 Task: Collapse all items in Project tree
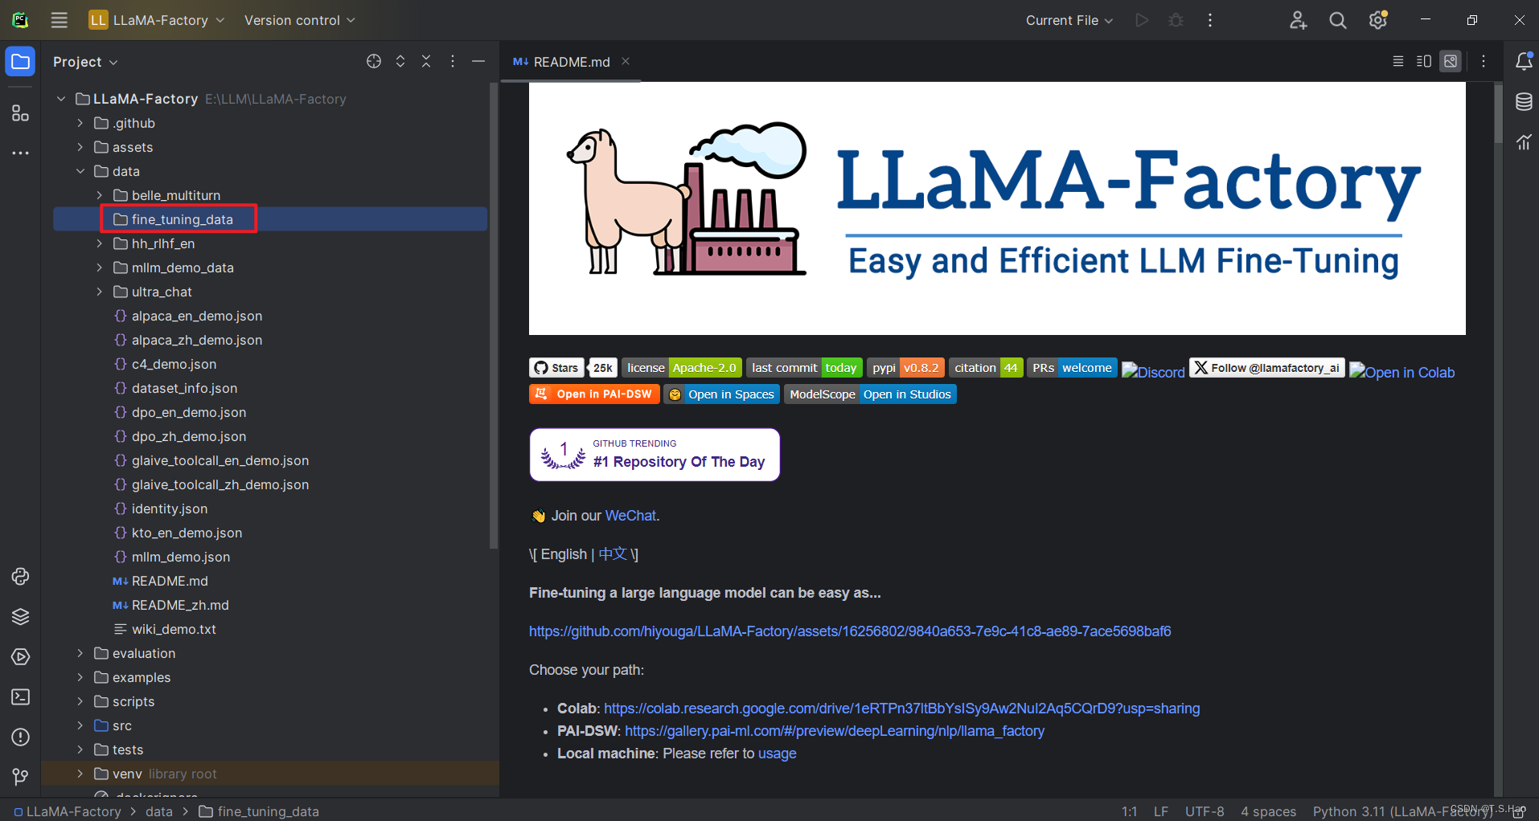[427, 62]
